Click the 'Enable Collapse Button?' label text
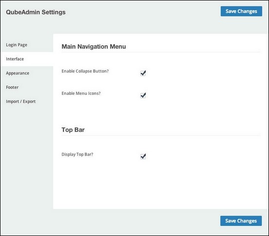 coord(85,71)
